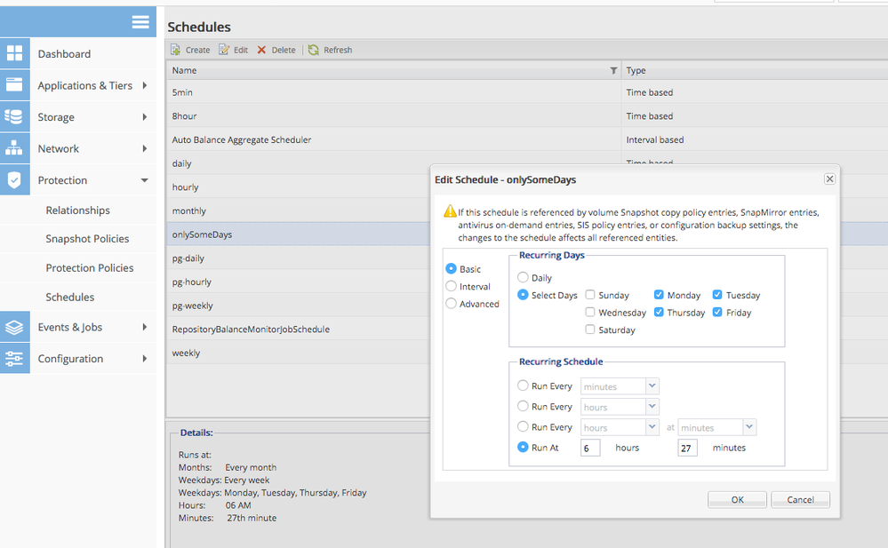Select the Interval radio button
The height and width of the screenshot is (548, 888).
pyautogui.click(x=452, y=286)
